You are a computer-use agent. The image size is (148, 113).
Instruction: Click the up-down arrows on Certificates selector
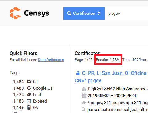99,13
